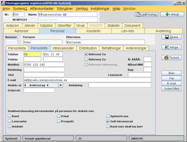This screenshot has height=142, width=187.
Task: Open the Hjälp menu
Action: (x=116, y=9)
